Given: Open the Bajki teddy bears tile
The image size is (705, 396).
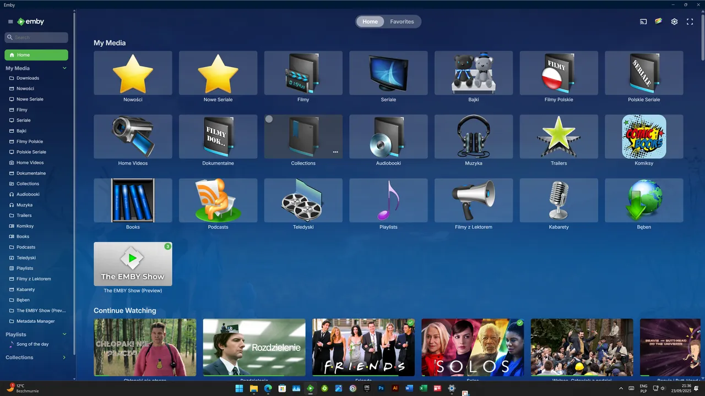Looking at the screenshot, I should click(474, 73).
